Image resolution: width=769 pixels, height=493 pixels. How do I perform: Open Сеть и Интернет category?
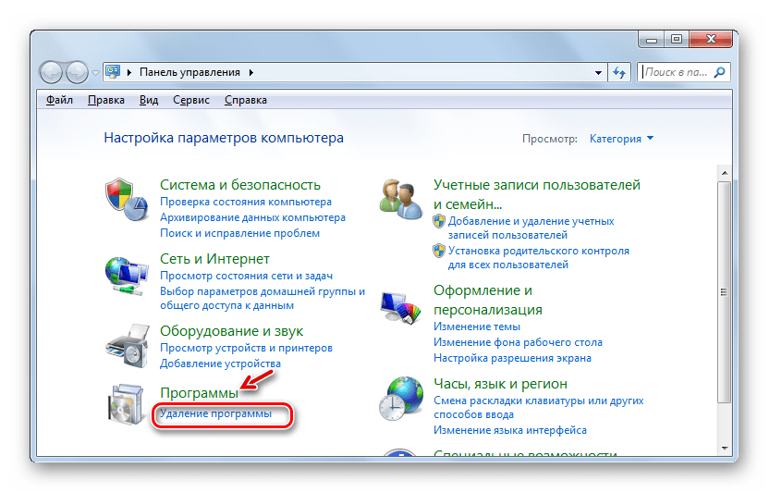pyautogui.click(x=214, y=259)
